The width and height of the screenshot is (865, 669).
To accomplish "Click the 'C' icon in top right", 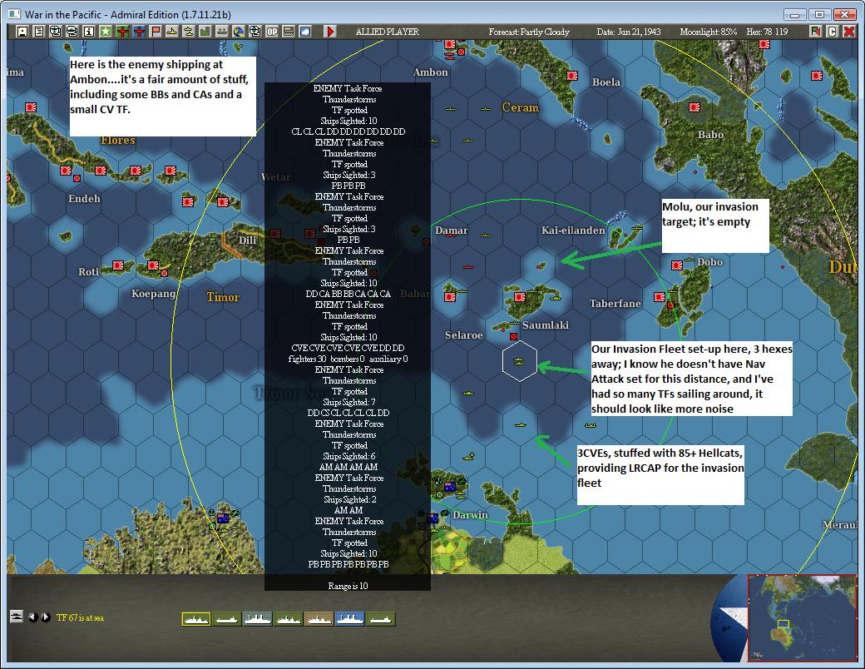I will 833,32.
